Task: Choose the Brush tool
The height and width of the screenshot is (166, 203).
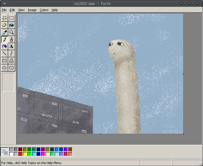Action: tap(12, 39)
